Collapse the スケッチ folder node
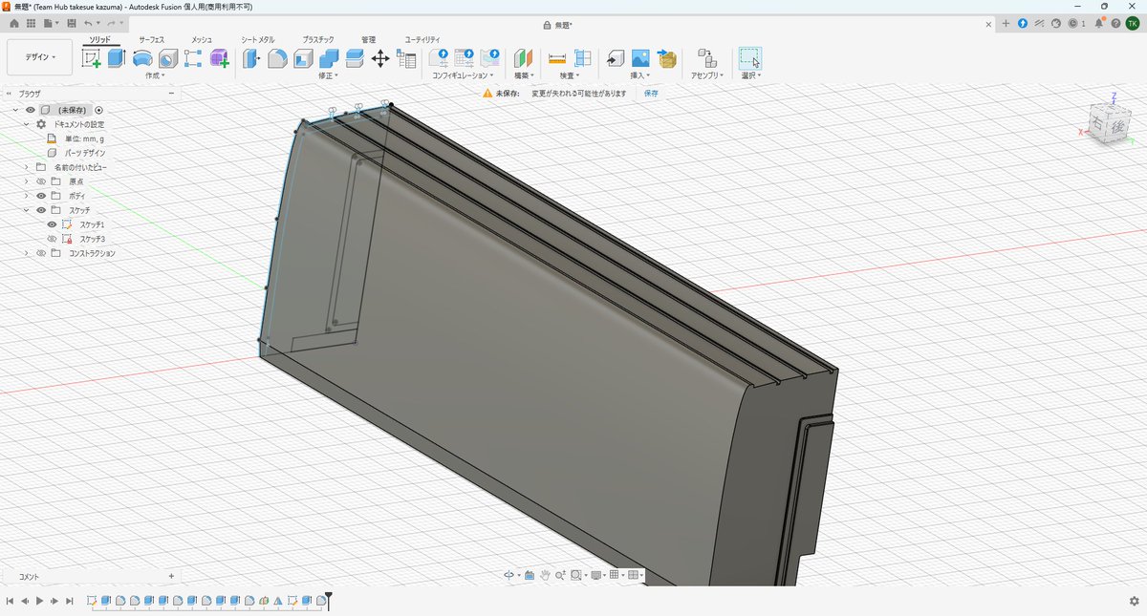The image size is (1147, 616). [x=27, y=210]
